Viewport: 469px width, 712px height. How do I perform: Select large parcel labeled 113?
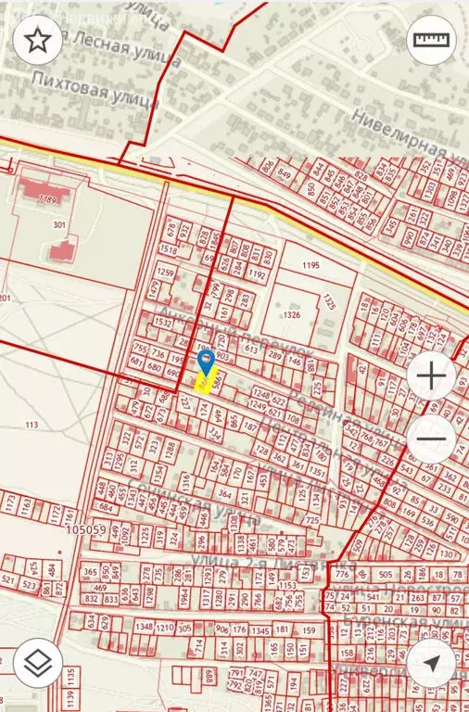(32, 425)
